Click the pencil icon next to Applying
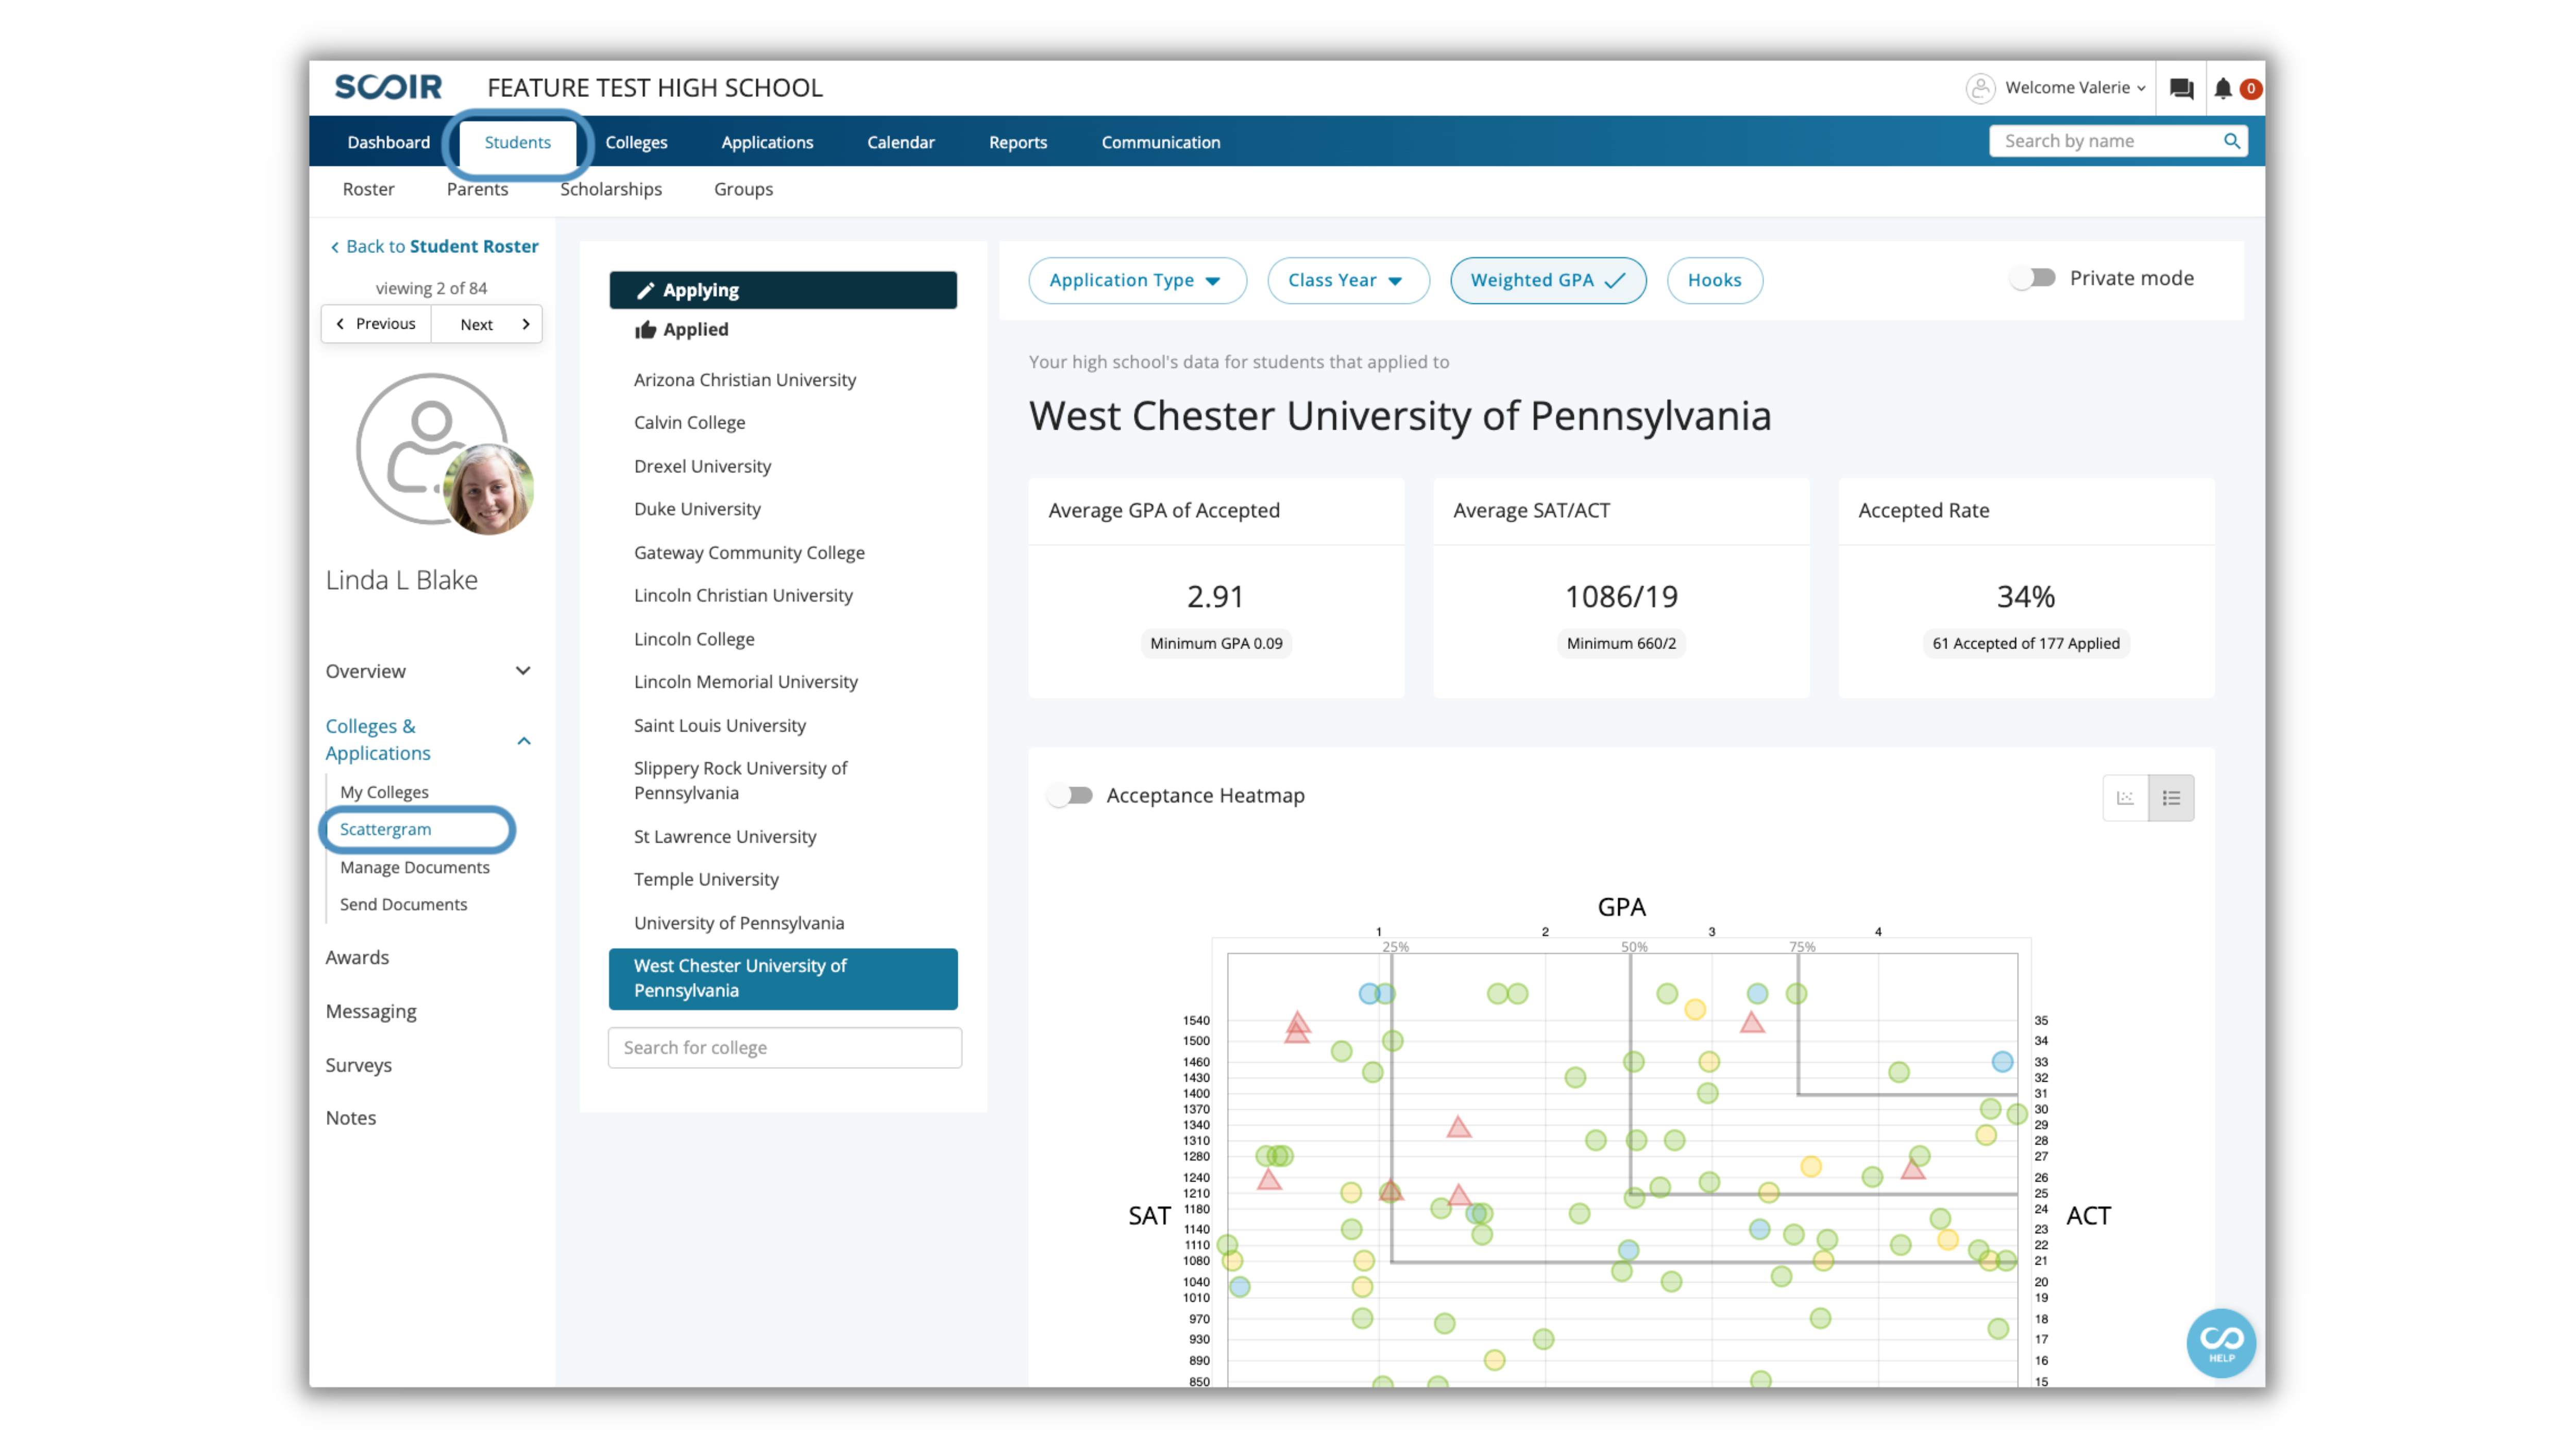 (646, 290)
